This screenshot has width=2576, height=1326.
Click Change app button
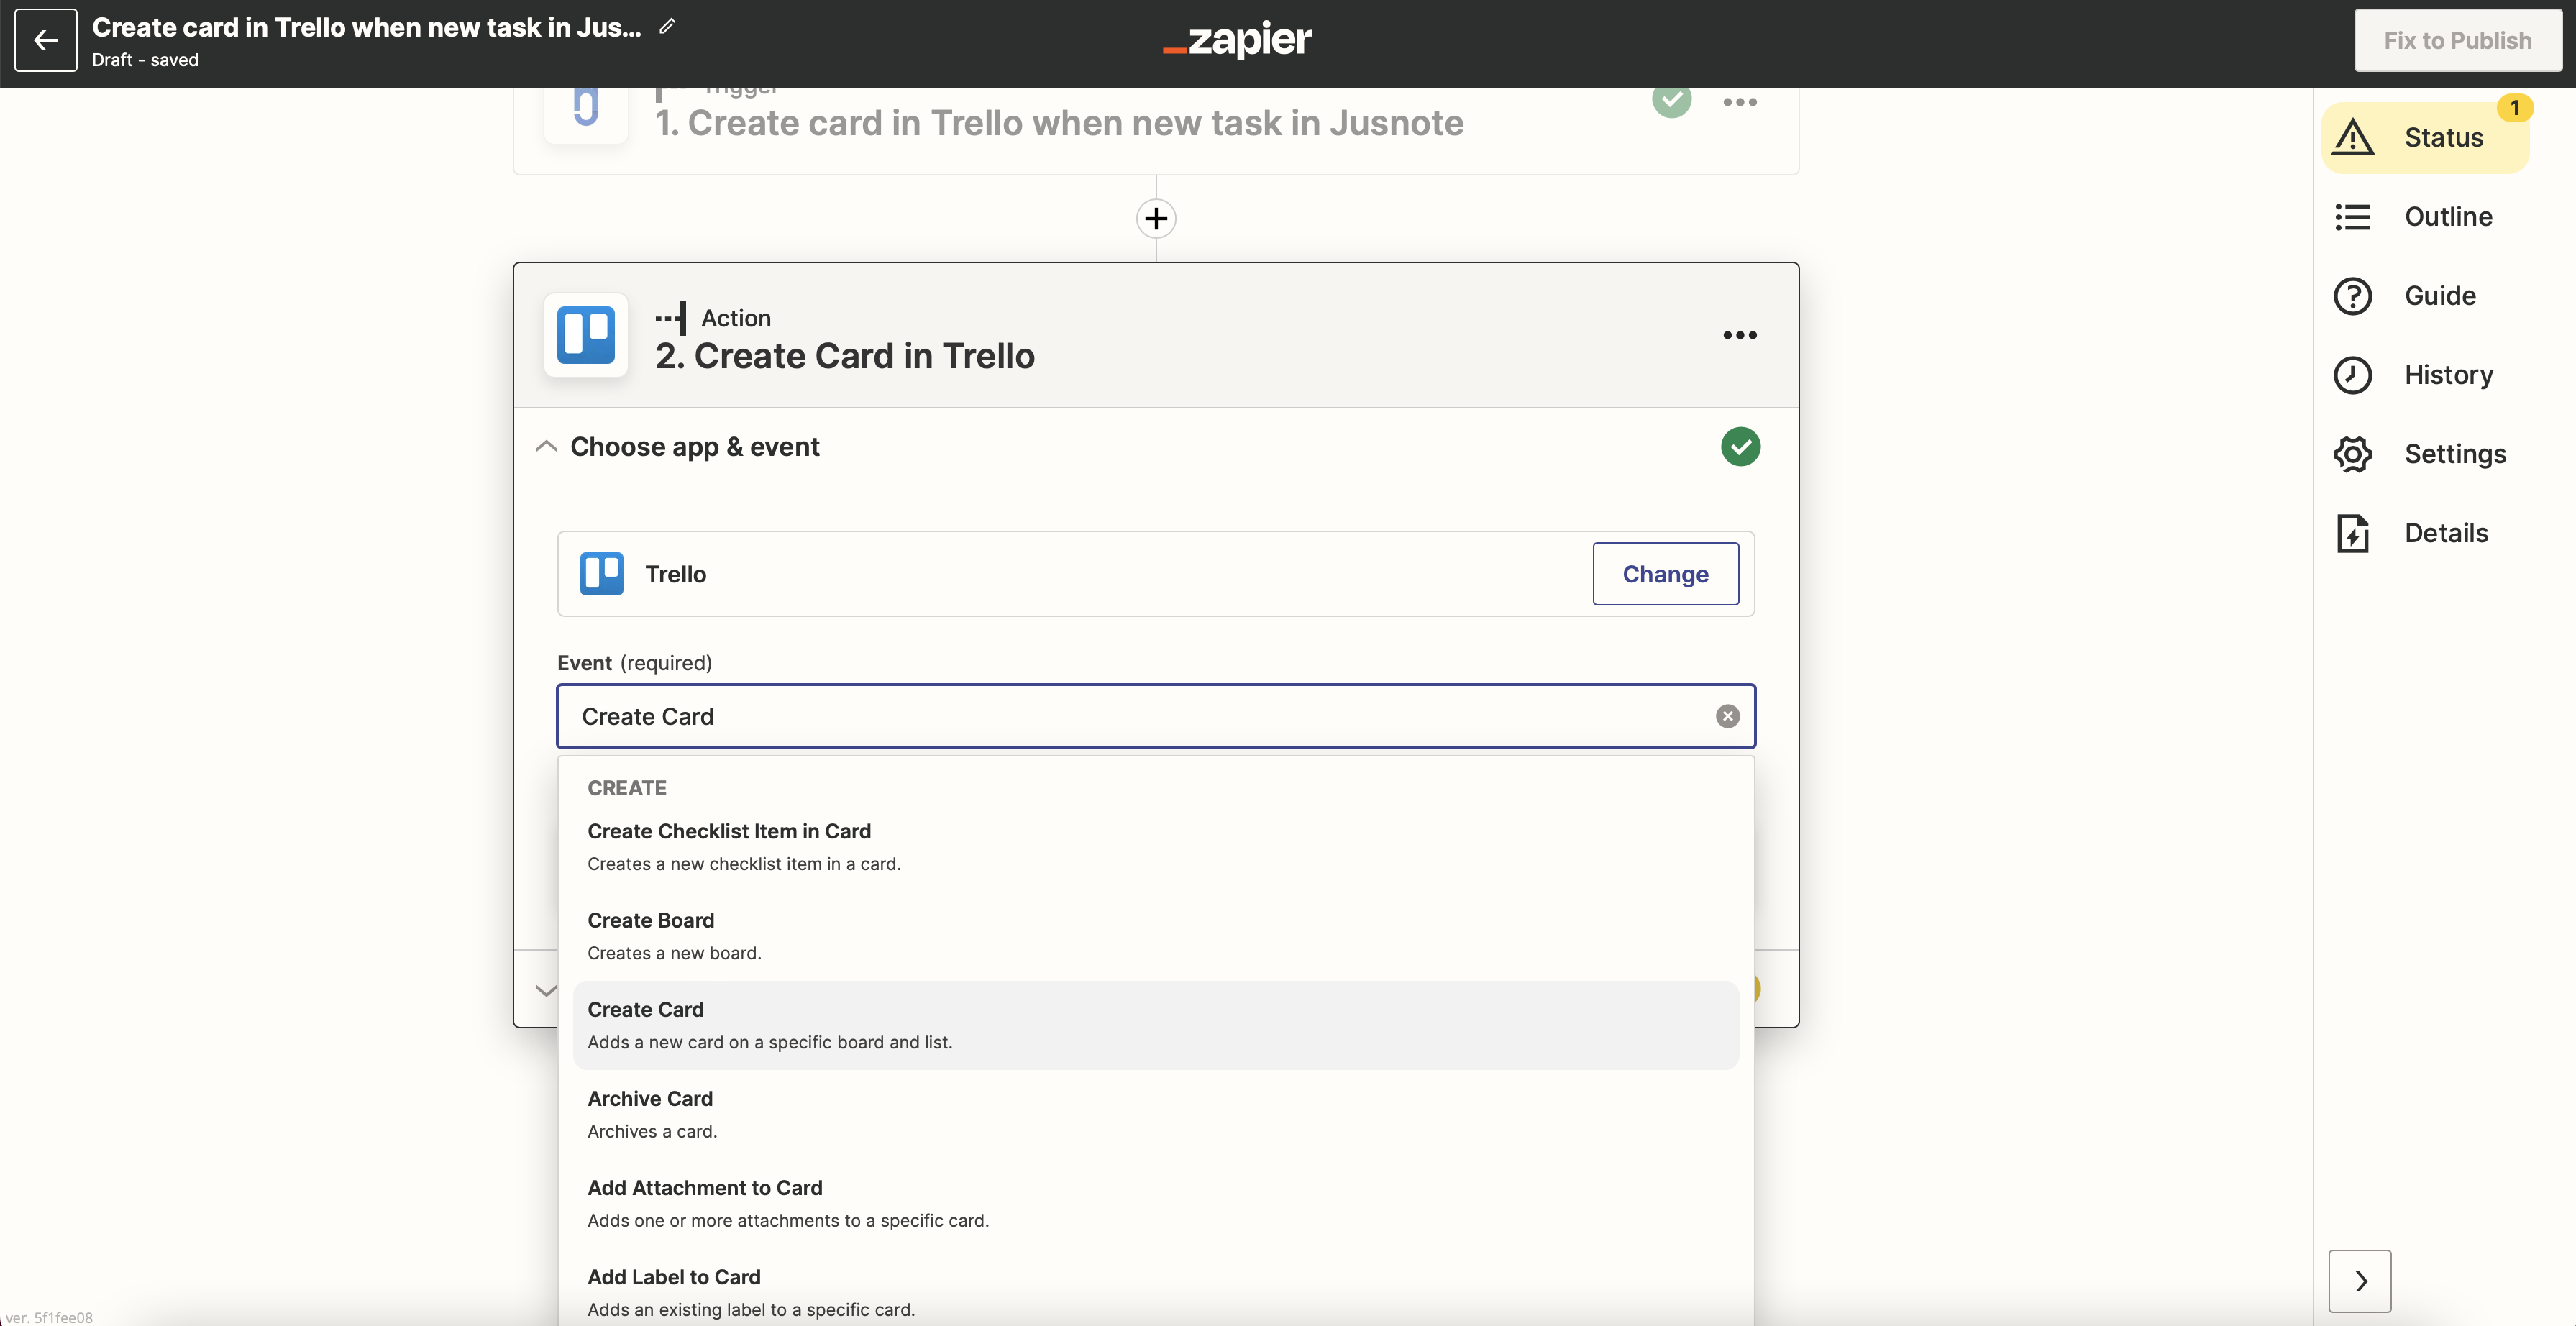point(1666,574)
